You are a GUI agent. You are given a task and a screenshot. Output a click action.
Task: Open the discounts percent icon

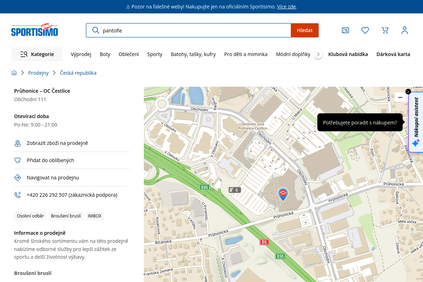[x=345, y=30]
